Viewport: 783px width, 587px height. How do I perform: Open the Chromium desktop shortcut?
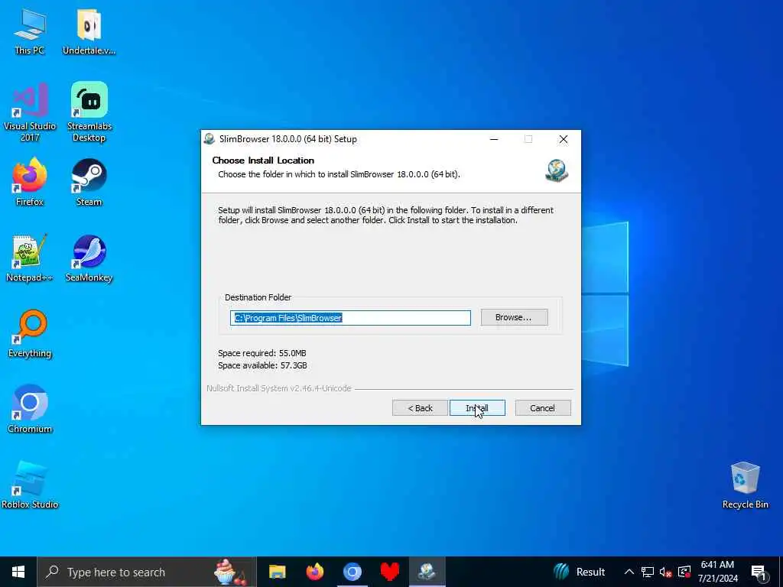(30, 409)
